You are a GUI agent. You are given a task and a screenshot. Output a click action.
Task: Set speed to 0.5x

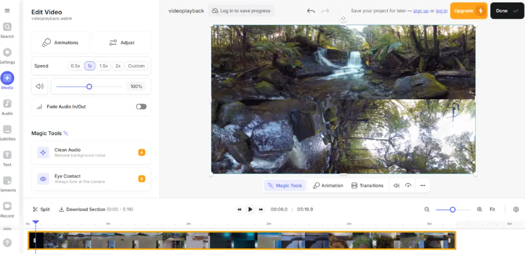click(x=75, y=66)
